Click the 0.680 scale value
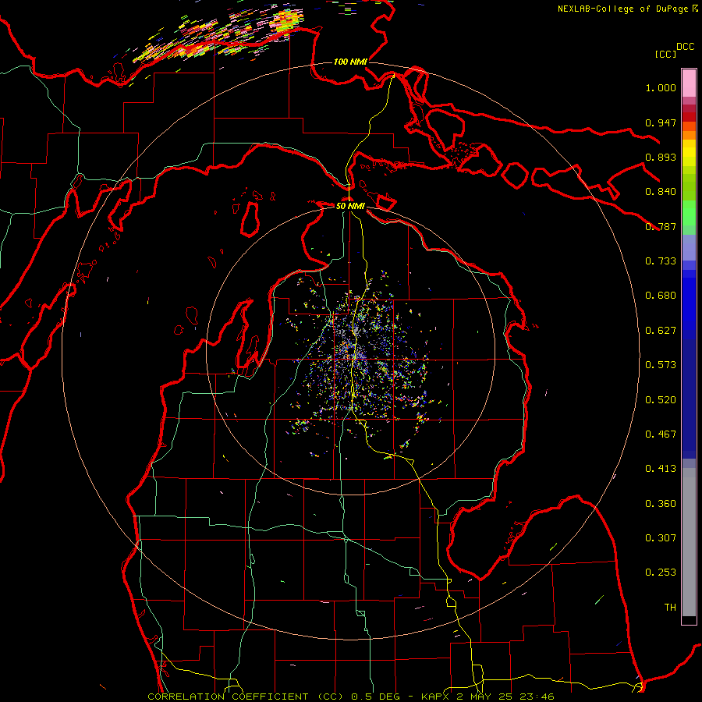 661,296
